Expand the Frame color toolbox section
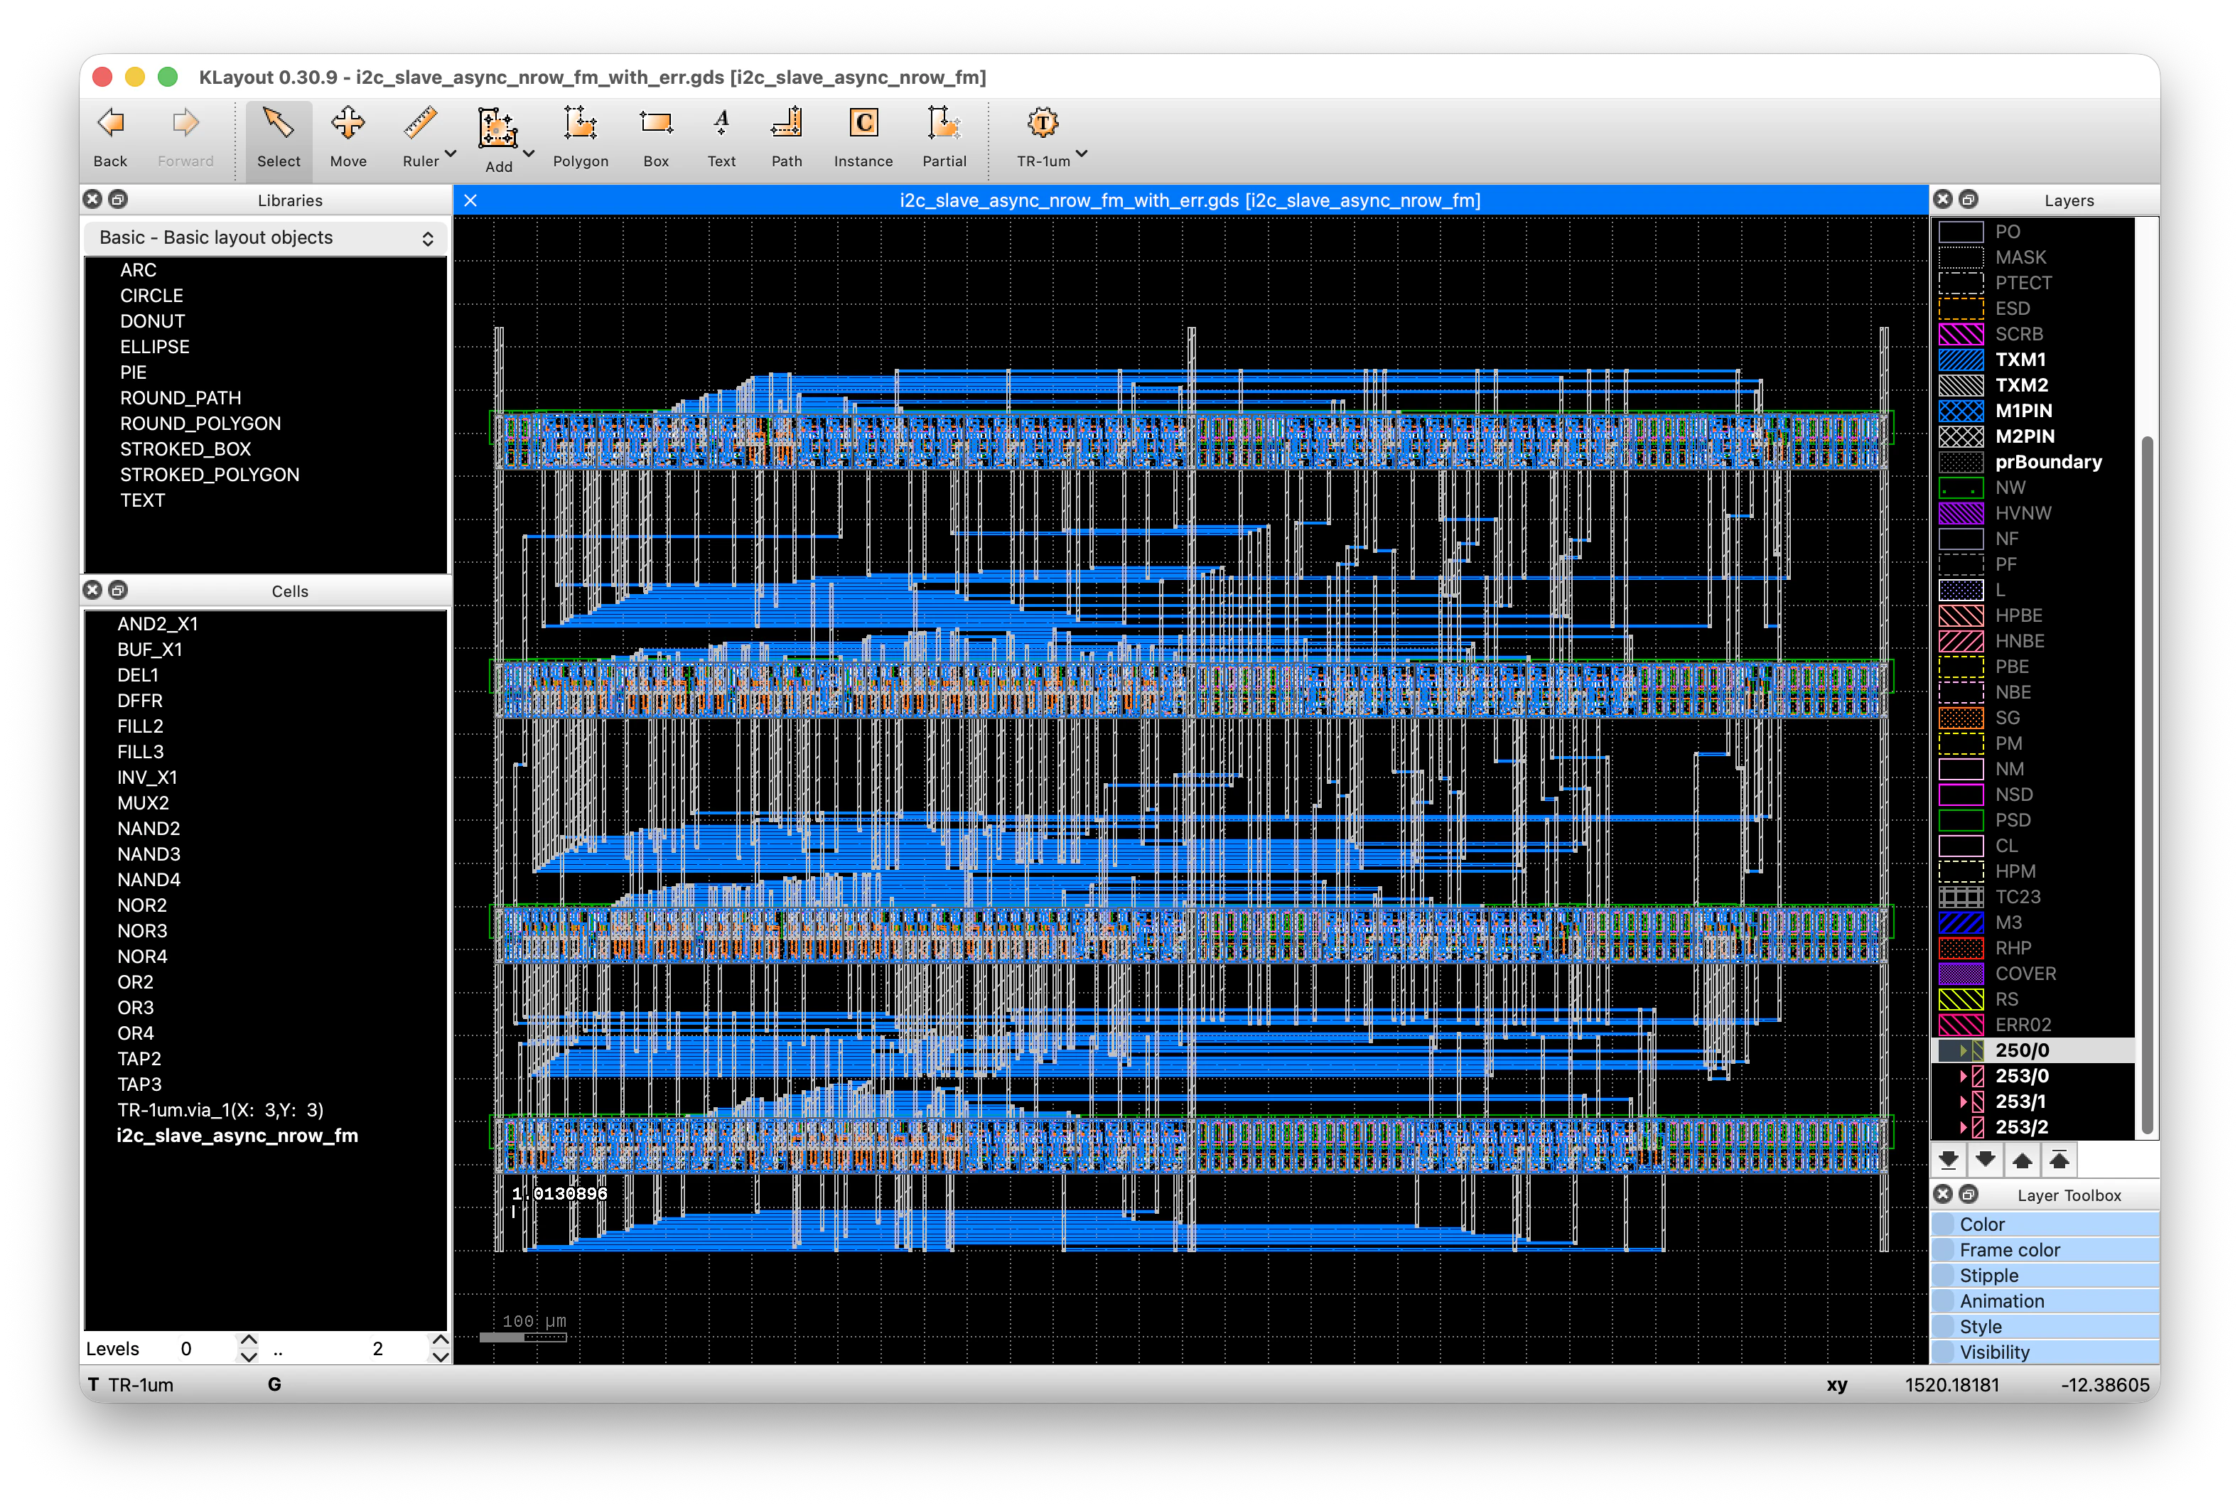This screenshot has width=2240, height=1508. pos(2045,1249)
